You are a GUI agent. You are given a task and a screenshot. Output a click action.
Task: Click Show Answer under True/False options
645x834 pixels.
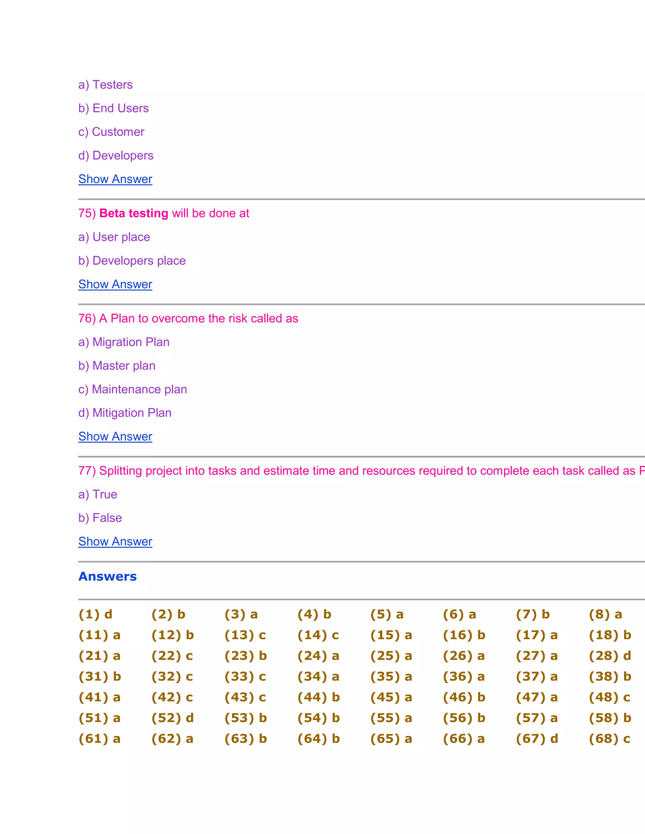(x=115, y=542)
